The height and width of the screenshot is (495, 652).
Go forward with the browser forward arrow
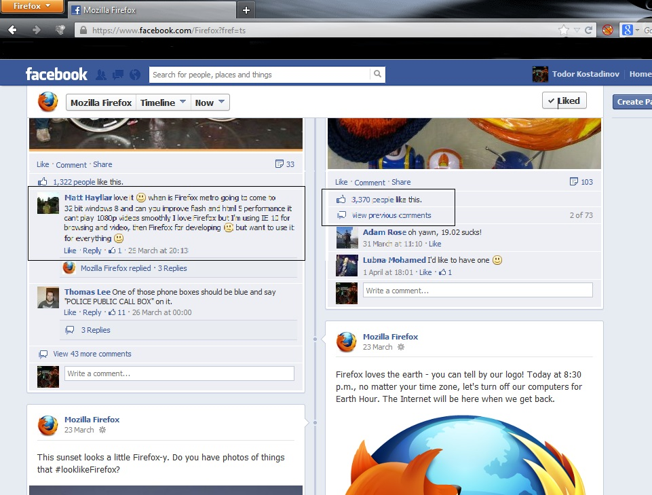pos(37,30)
